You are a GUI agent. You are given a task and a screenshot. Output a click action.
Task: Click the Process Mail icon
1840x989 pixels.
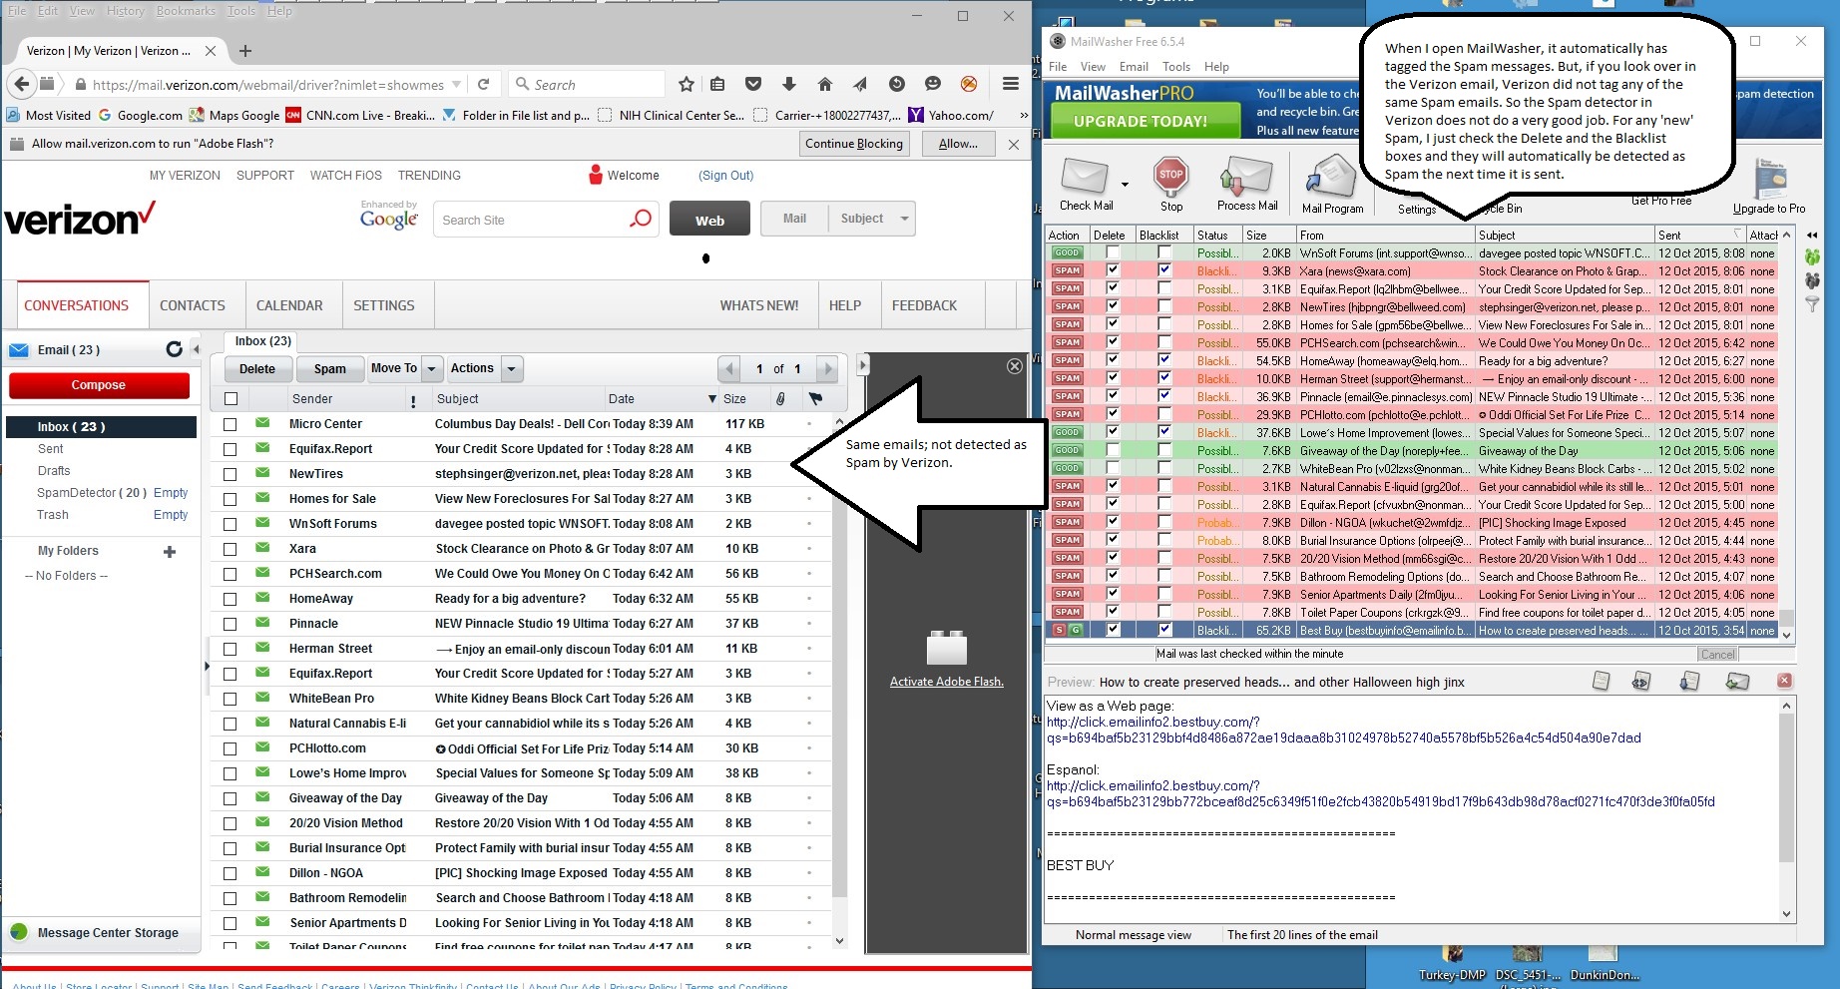click(1246, 176)
